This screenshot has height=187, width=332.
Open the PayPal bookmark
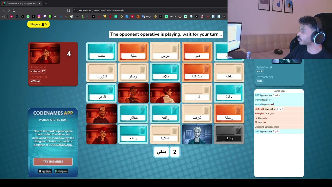(61, 16)
